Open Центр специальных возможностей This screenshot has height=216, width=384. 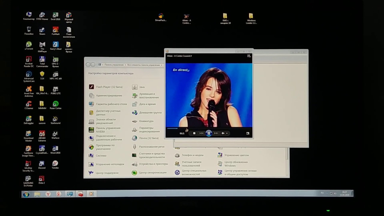191,172
